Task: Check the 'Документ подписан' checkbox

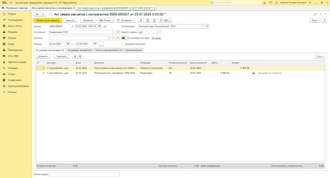Action: pyautogui.click(x=123, y=44)
